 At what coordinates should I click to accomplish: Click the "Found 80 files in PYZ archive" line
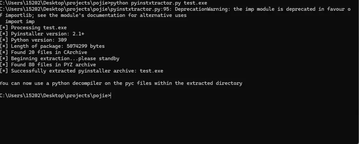tap(53, 65)
